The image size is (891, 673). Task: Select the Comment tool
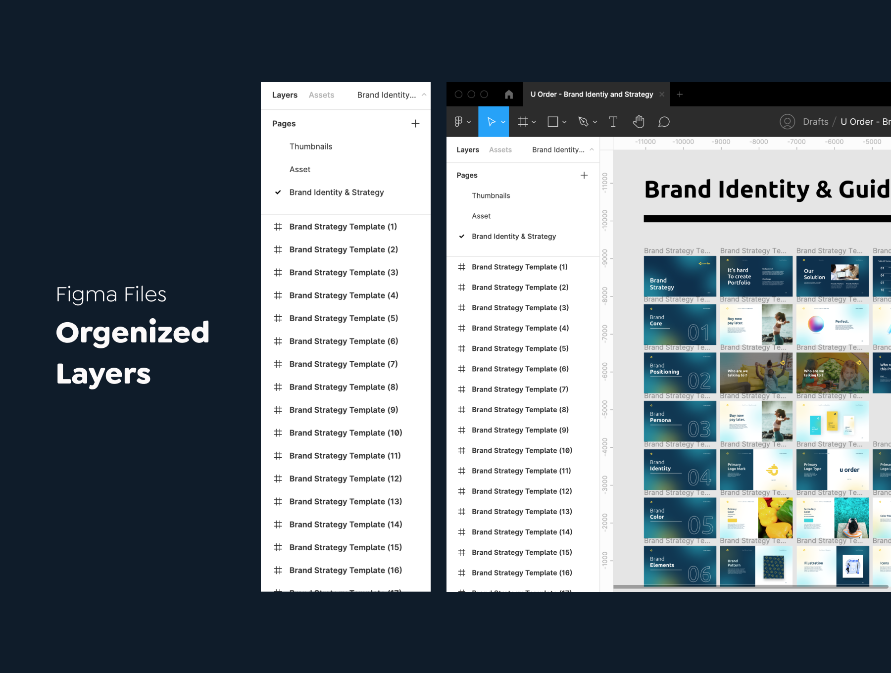coord(664,122)
